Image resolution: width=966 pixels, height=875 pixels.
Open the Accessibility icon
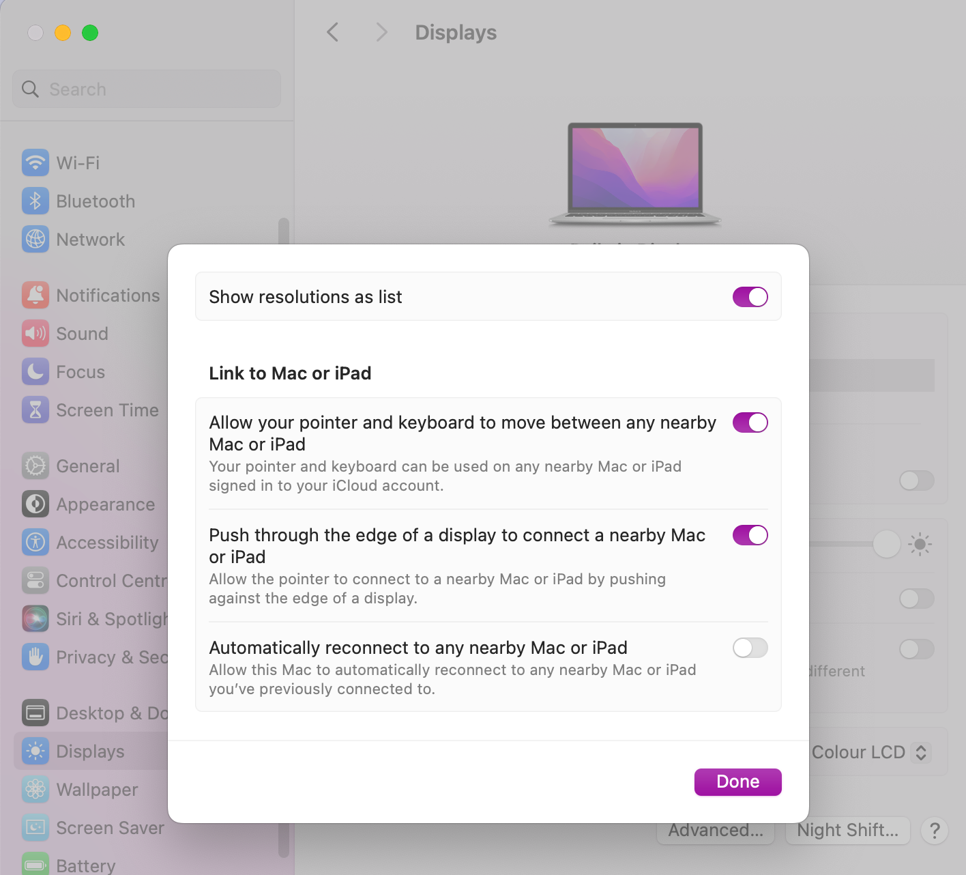(35, 542)
